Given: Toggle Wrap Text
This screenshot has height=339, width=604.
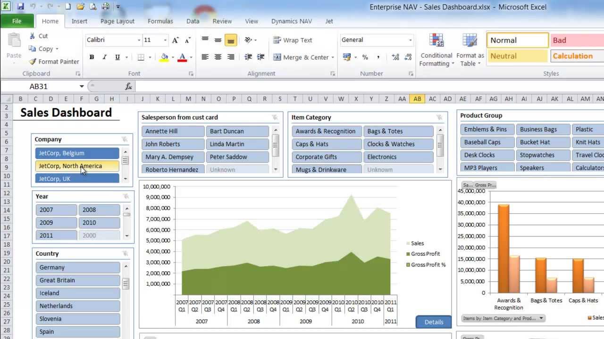Looking at the screenshot, I should coord(293,40).
